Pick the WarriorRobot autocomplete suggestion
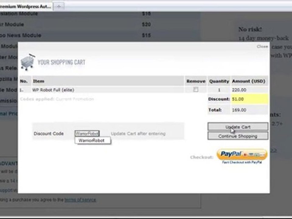The width and height of the screenshot is (292, 219). pyautogui.click(x=92, y=141)
